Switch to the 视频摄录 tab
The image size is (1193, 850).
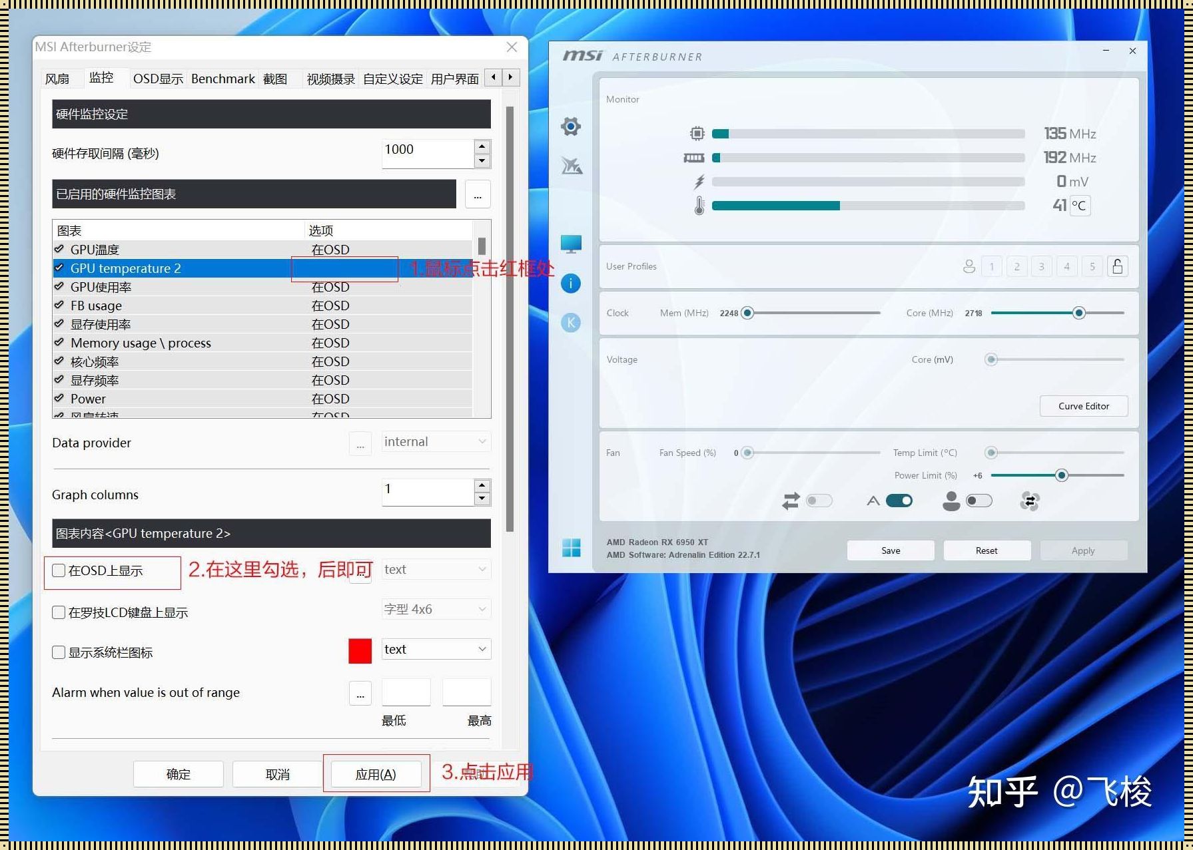(331, 79)
